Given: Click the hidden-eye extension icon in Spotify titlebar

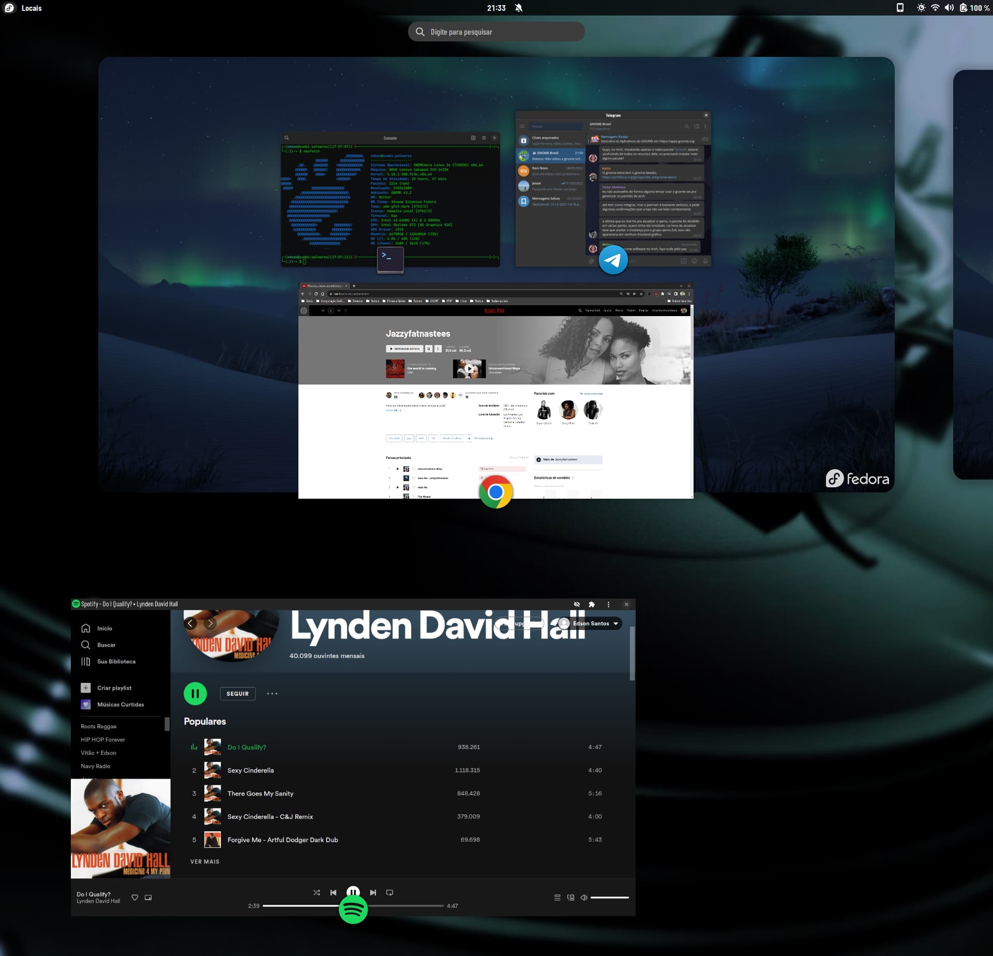Looking at the screenshot, I should [577, 604].
